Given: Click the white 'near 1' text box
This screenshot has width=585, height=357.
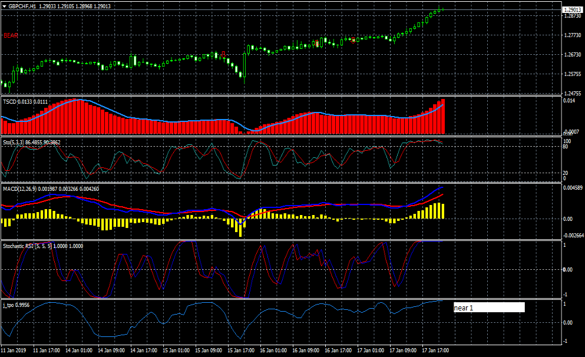Looking at the screenshot, I should (x=488, y=308).
